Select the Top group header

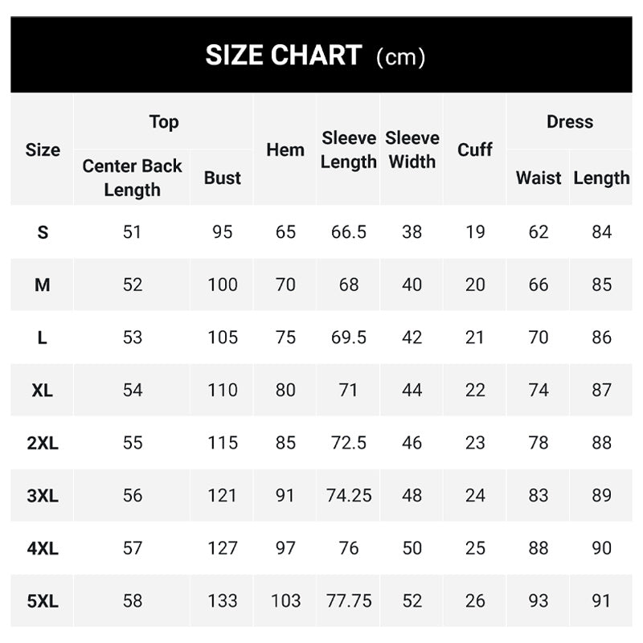tap(164, 122)
